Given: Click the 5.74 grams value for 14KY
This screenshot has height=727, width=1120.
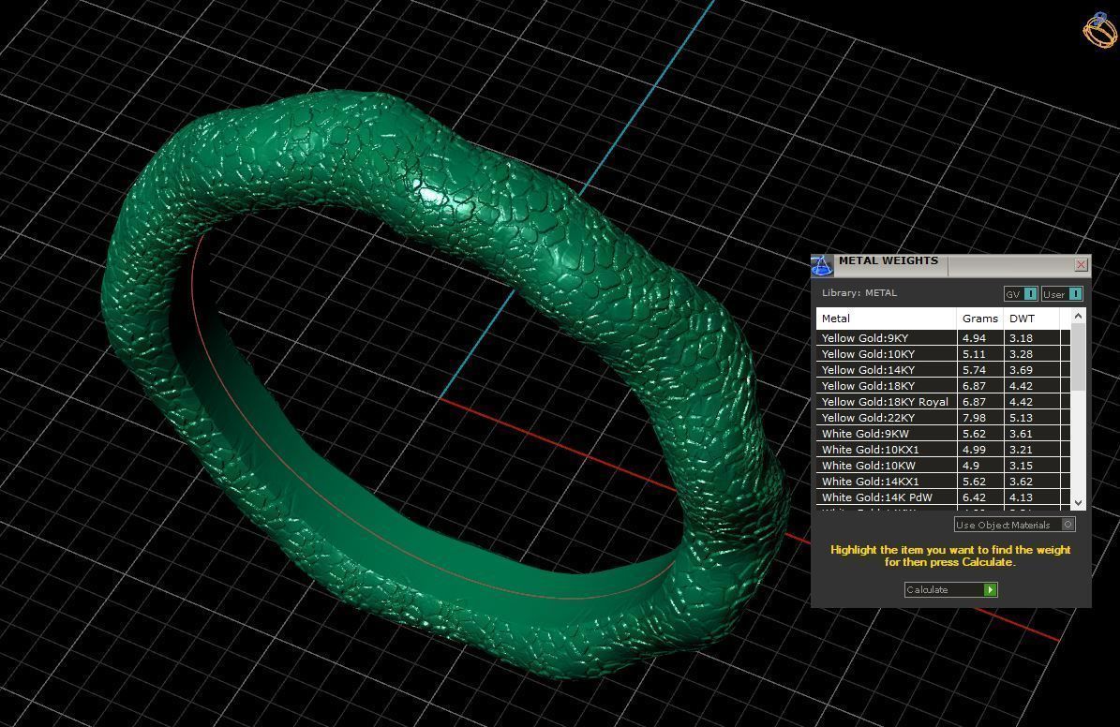Looking at the screenshot, I should [975, 370].
